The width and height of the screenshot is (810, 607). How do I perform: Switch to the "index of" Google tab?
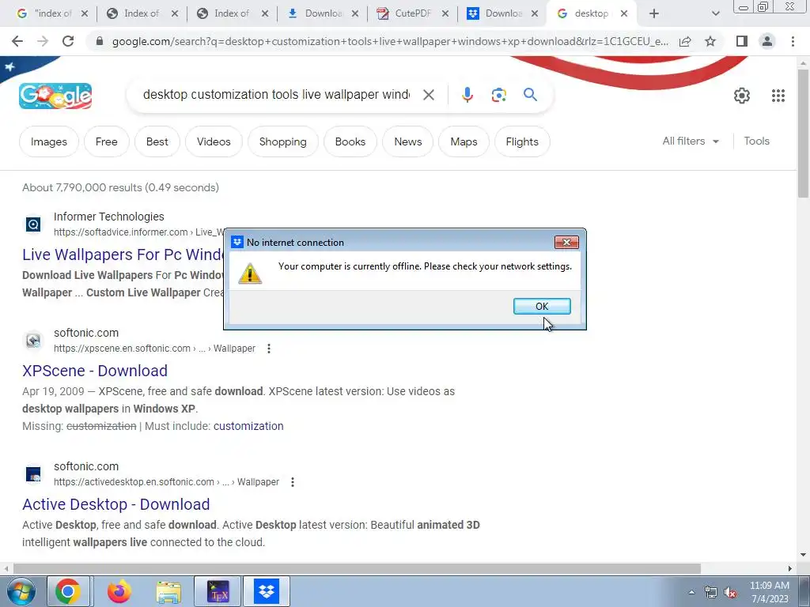coord(45,13)
